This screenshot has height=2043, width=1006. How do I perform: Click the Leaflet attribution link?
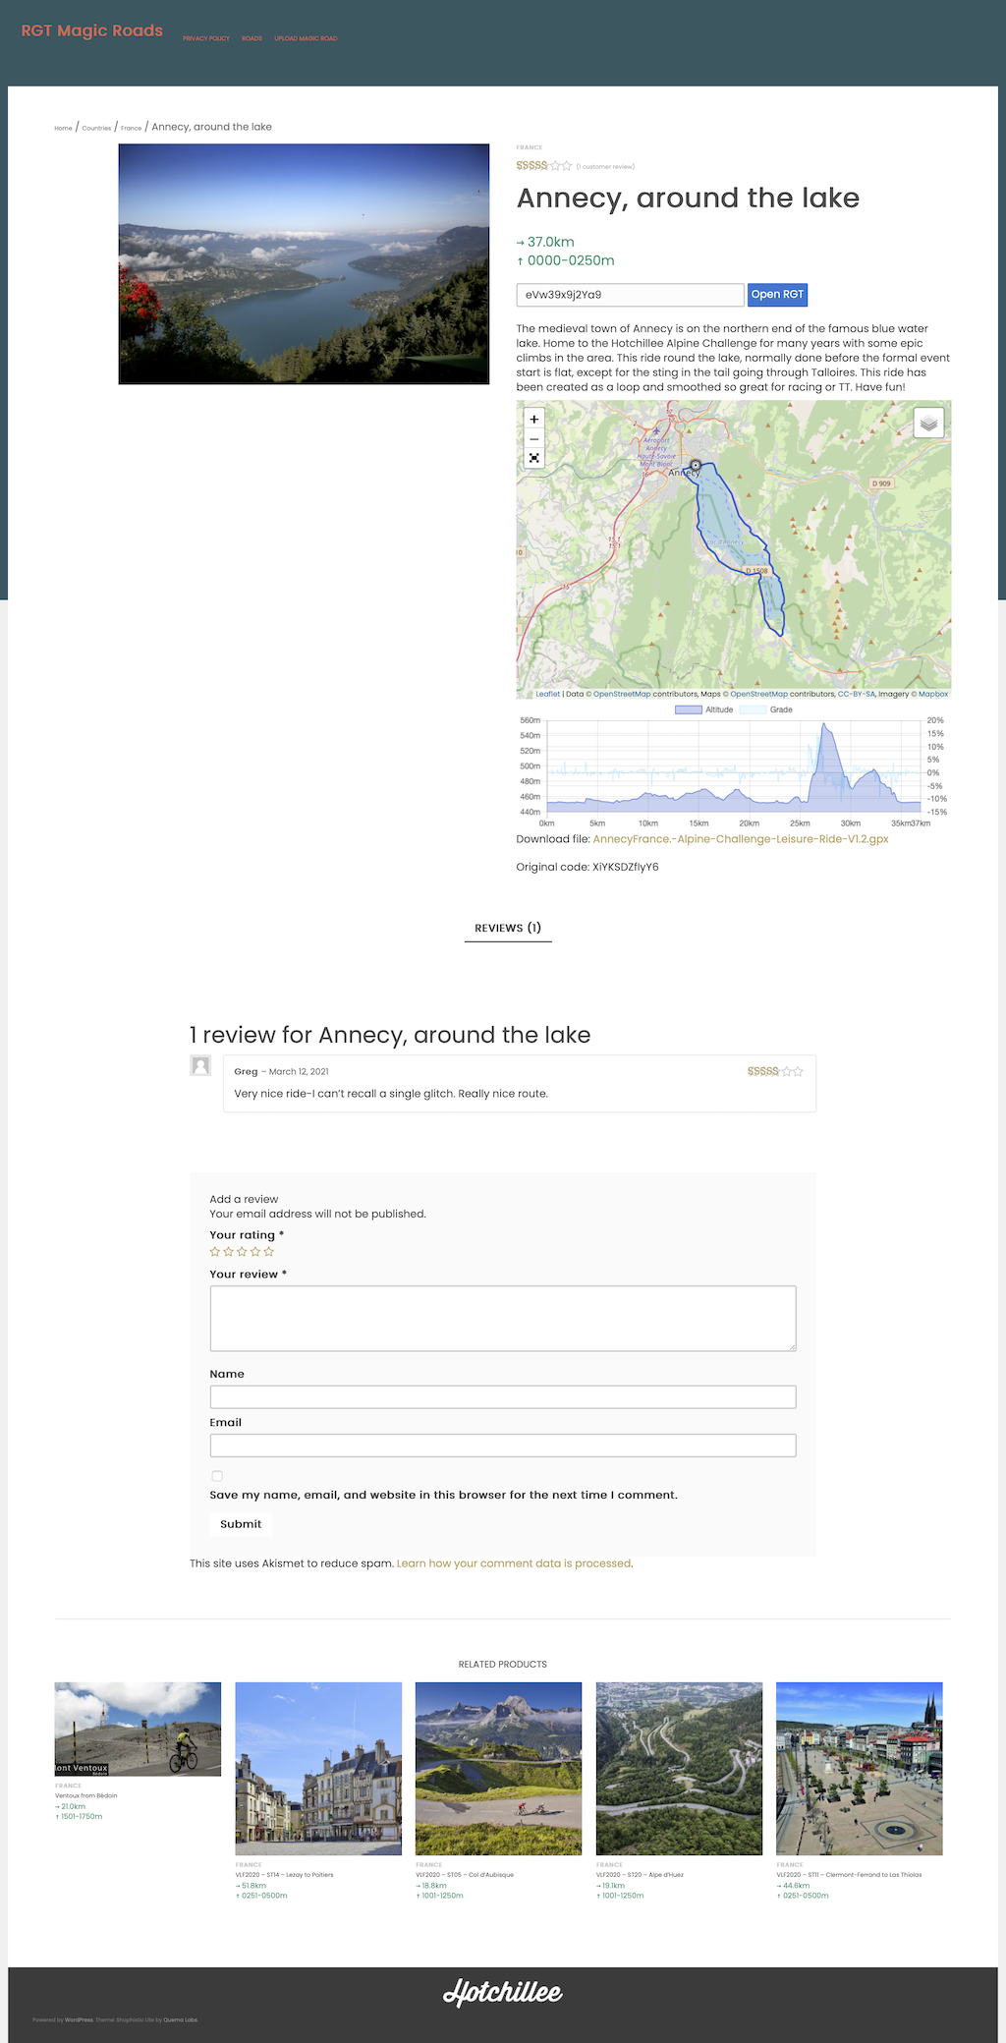pyautogui.click(x=548, y=694)
